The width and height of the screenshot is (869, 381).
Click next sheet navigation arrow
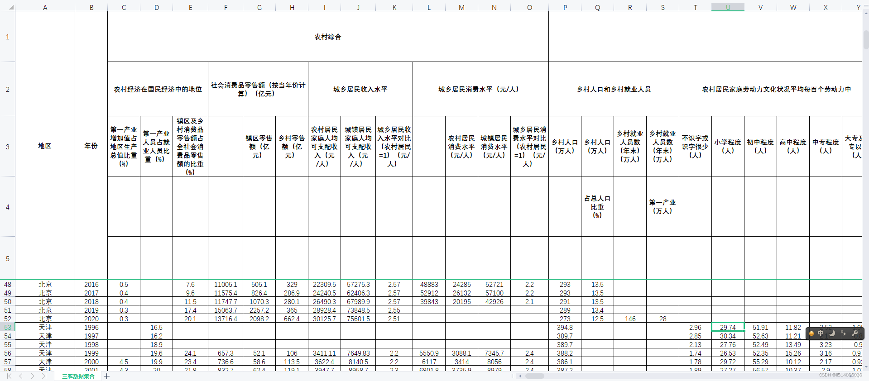[33, 376]
